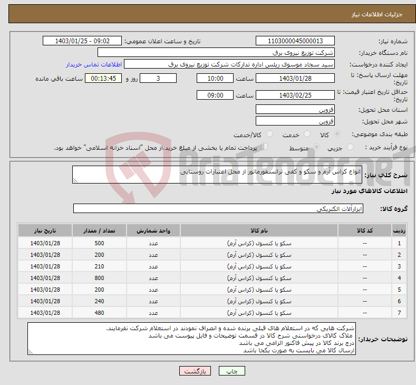416x385 pixels.
Task: Click the general need description text area
Action: [217, 175]
